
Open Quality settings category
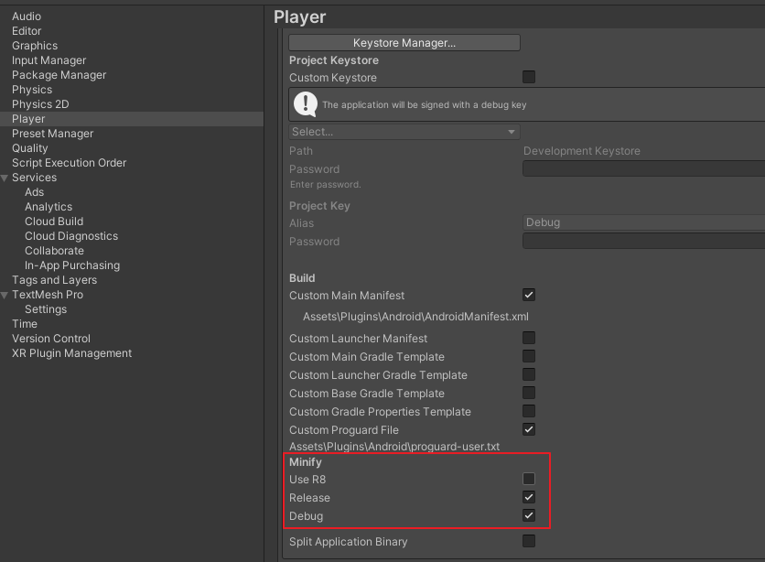30,147
